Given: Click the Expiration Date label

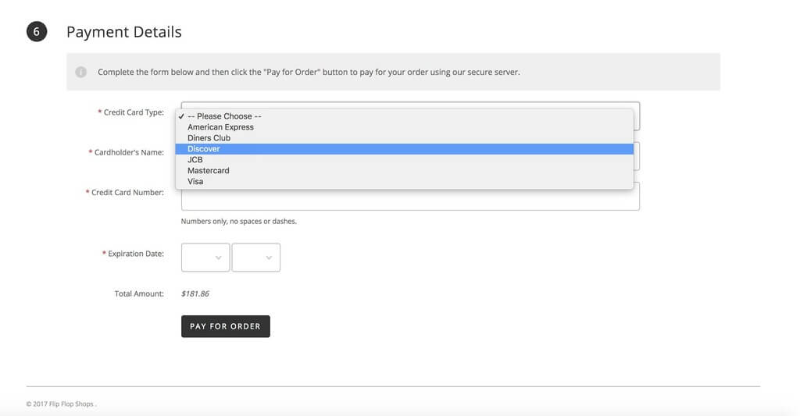Looking at the screenshot, I should 136,254.
